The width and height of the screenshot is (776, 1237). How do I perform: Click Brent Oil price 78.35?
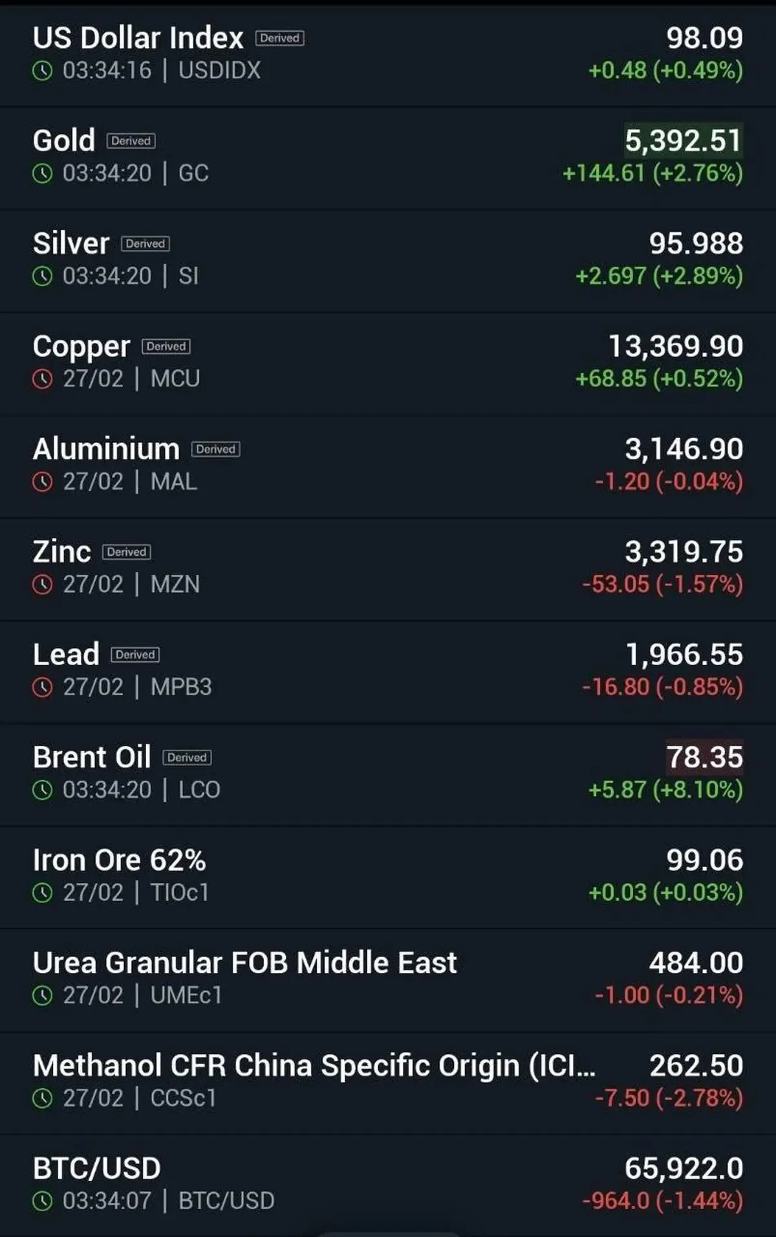705,757
